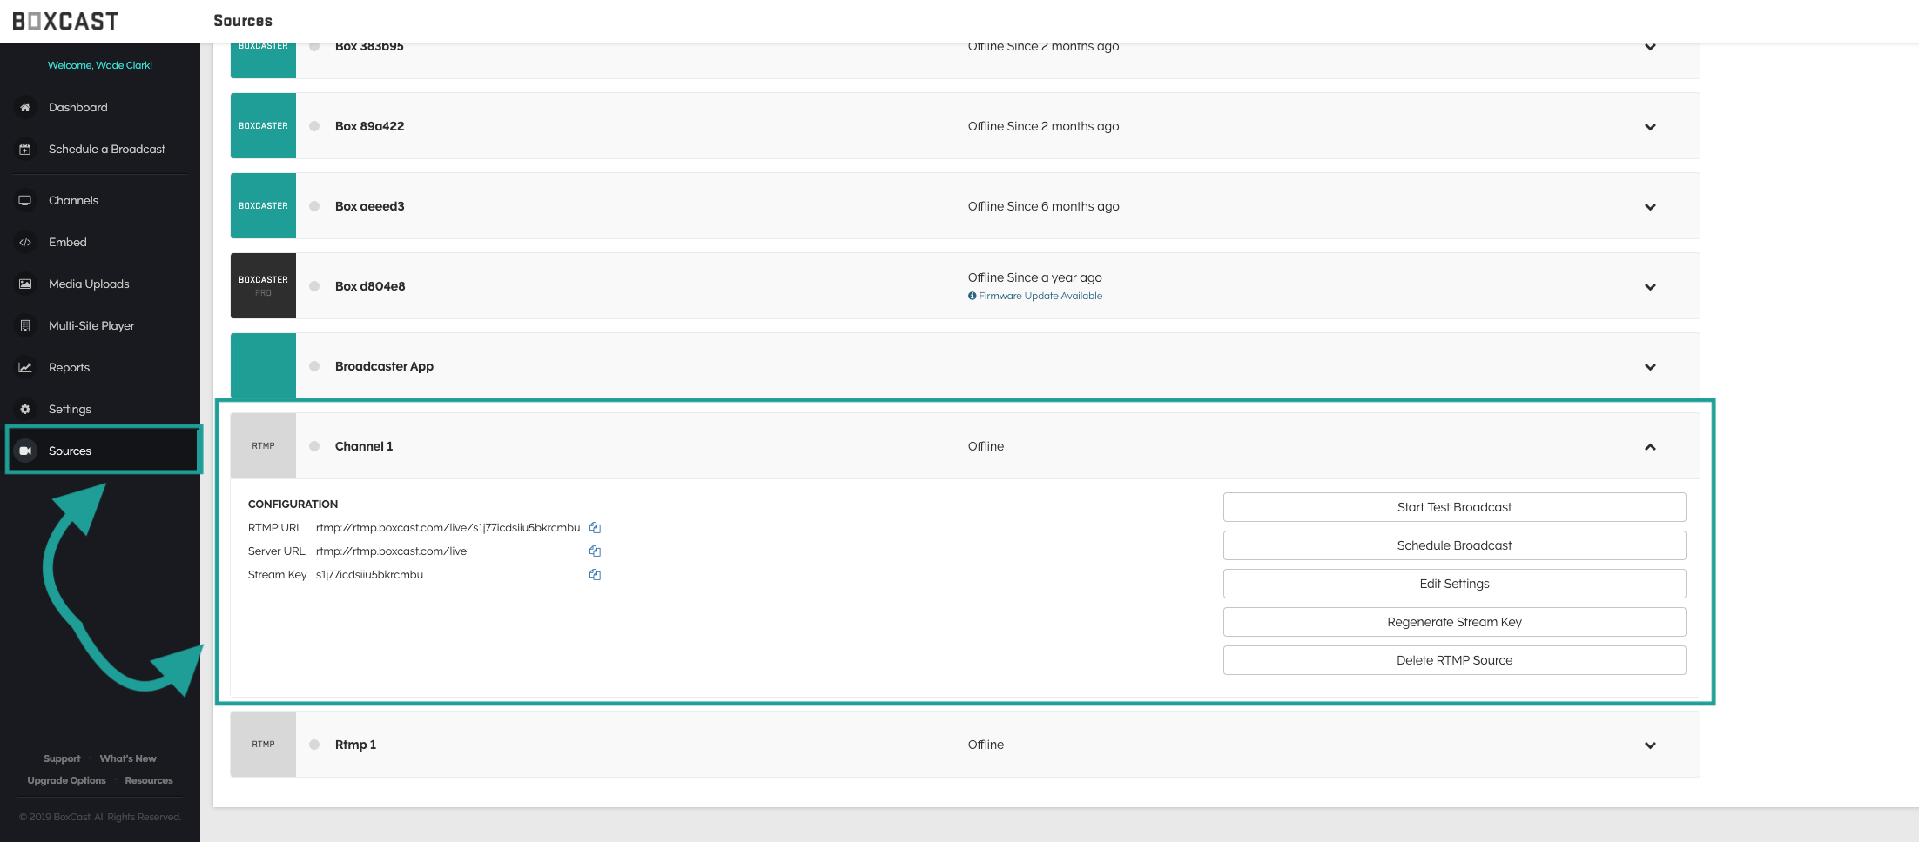Click the Reports chart icon
This screenshot has height=842, width=1919.
coord(25,368)
